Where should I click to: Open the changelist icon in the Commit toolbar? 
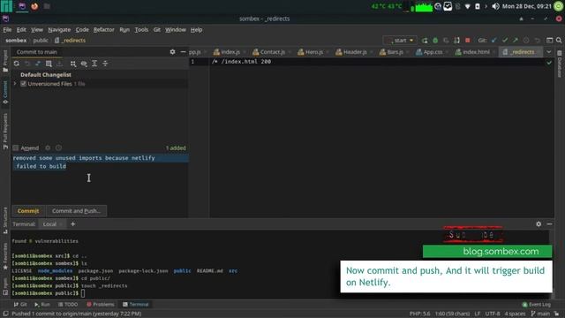click(49, 64)
